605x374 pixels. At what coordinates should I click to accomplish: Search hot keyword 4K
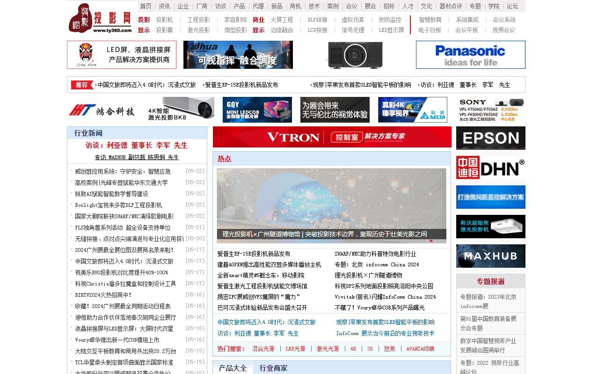click(353, 349)
